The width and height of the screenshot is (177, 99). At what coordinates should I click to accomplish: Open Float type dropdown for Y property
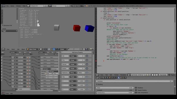73,85
